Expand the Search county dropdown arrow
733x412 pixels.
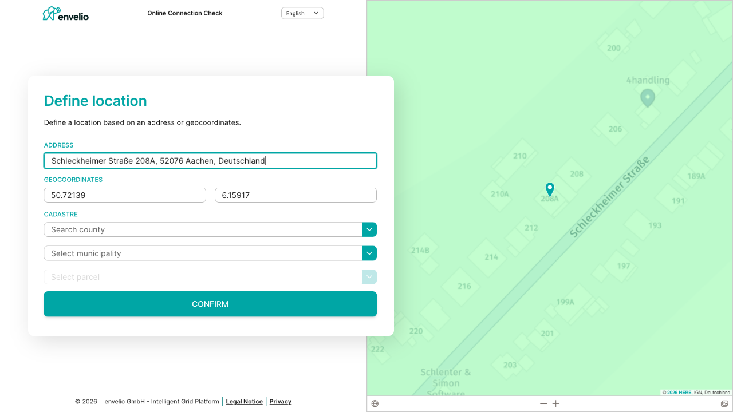tap(369, 229)
